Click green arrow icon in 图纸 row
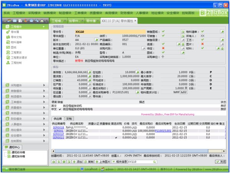Screen dimensions: 230x173 coord(183,52)
